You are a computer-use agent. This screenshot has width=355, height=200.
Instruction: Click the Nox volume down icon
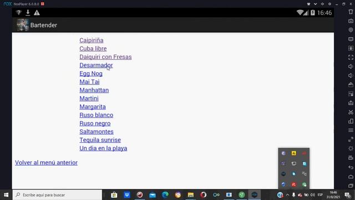click(351, 76)
